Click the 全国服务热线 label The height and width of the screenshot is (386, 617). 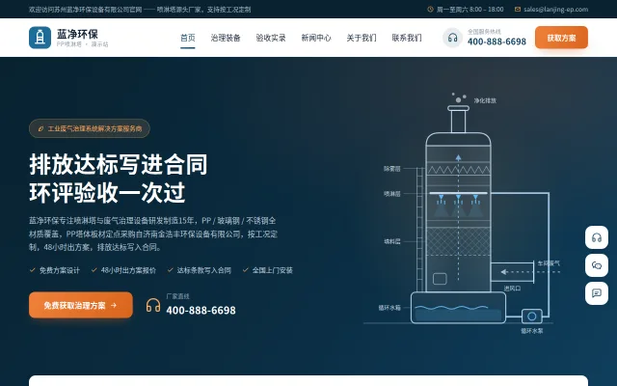click(x=484, y=31)
